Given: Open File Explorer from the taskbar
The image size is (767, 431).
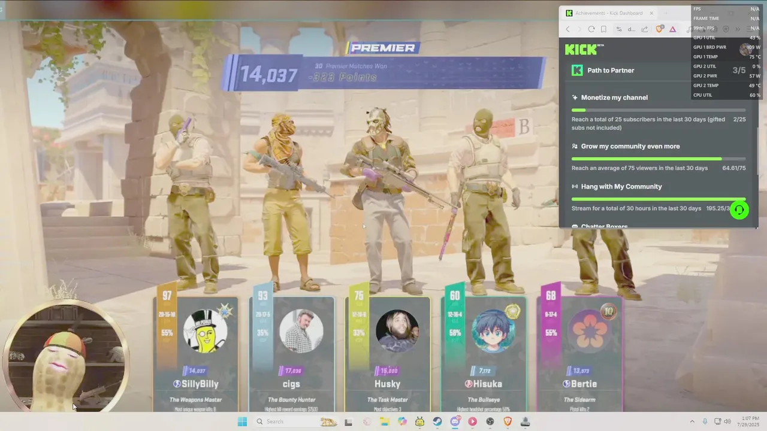Looking at the screenshot, I should click(384, 421).
